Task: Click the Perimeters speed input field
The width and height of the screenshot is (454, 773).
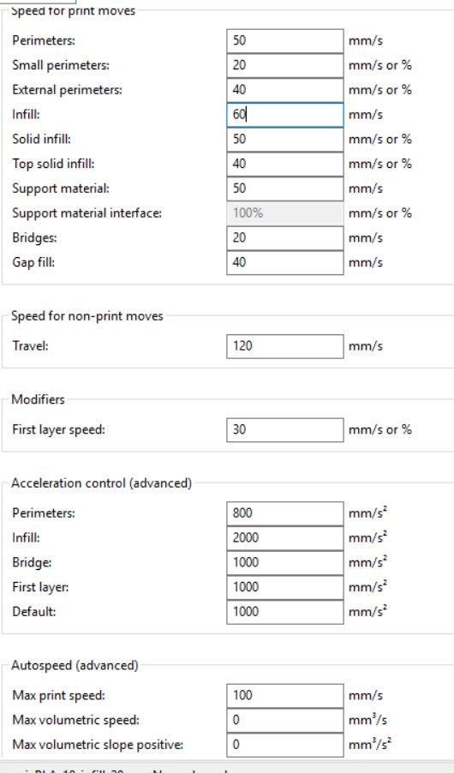Action: click(285, 41)
